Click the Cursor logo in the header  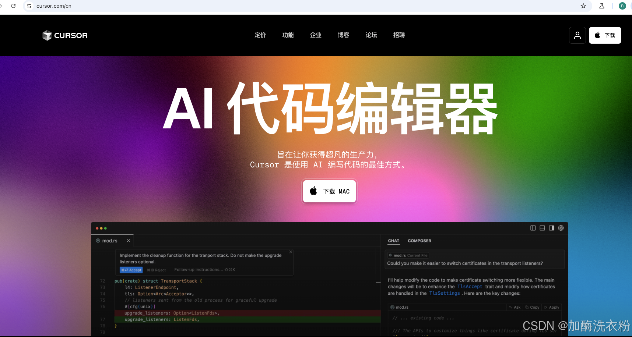pyautogui.click(x=65, y=35)
